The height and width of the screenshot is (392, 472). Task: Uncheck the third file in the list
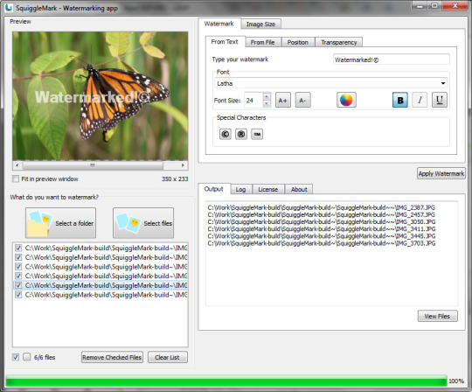[18, 267]
